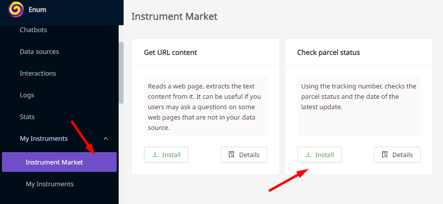Click the Enum spiral logo icon
This screenshot has width=443, height=204.
[x=16, y=9]
